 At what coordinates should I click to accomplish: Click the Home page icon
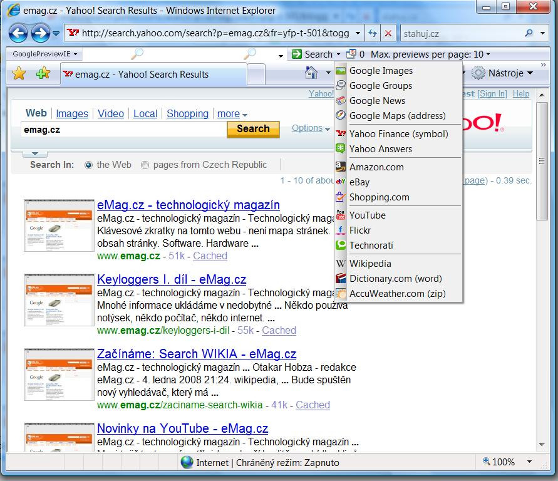point(311,73)
